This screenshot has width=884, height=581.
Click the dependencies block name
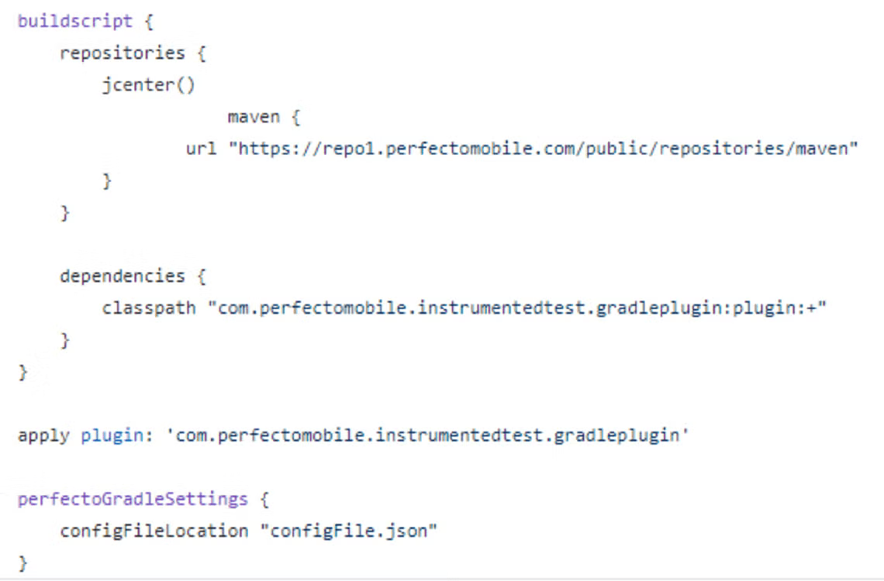pyautogui.click(x=123, y=276)
